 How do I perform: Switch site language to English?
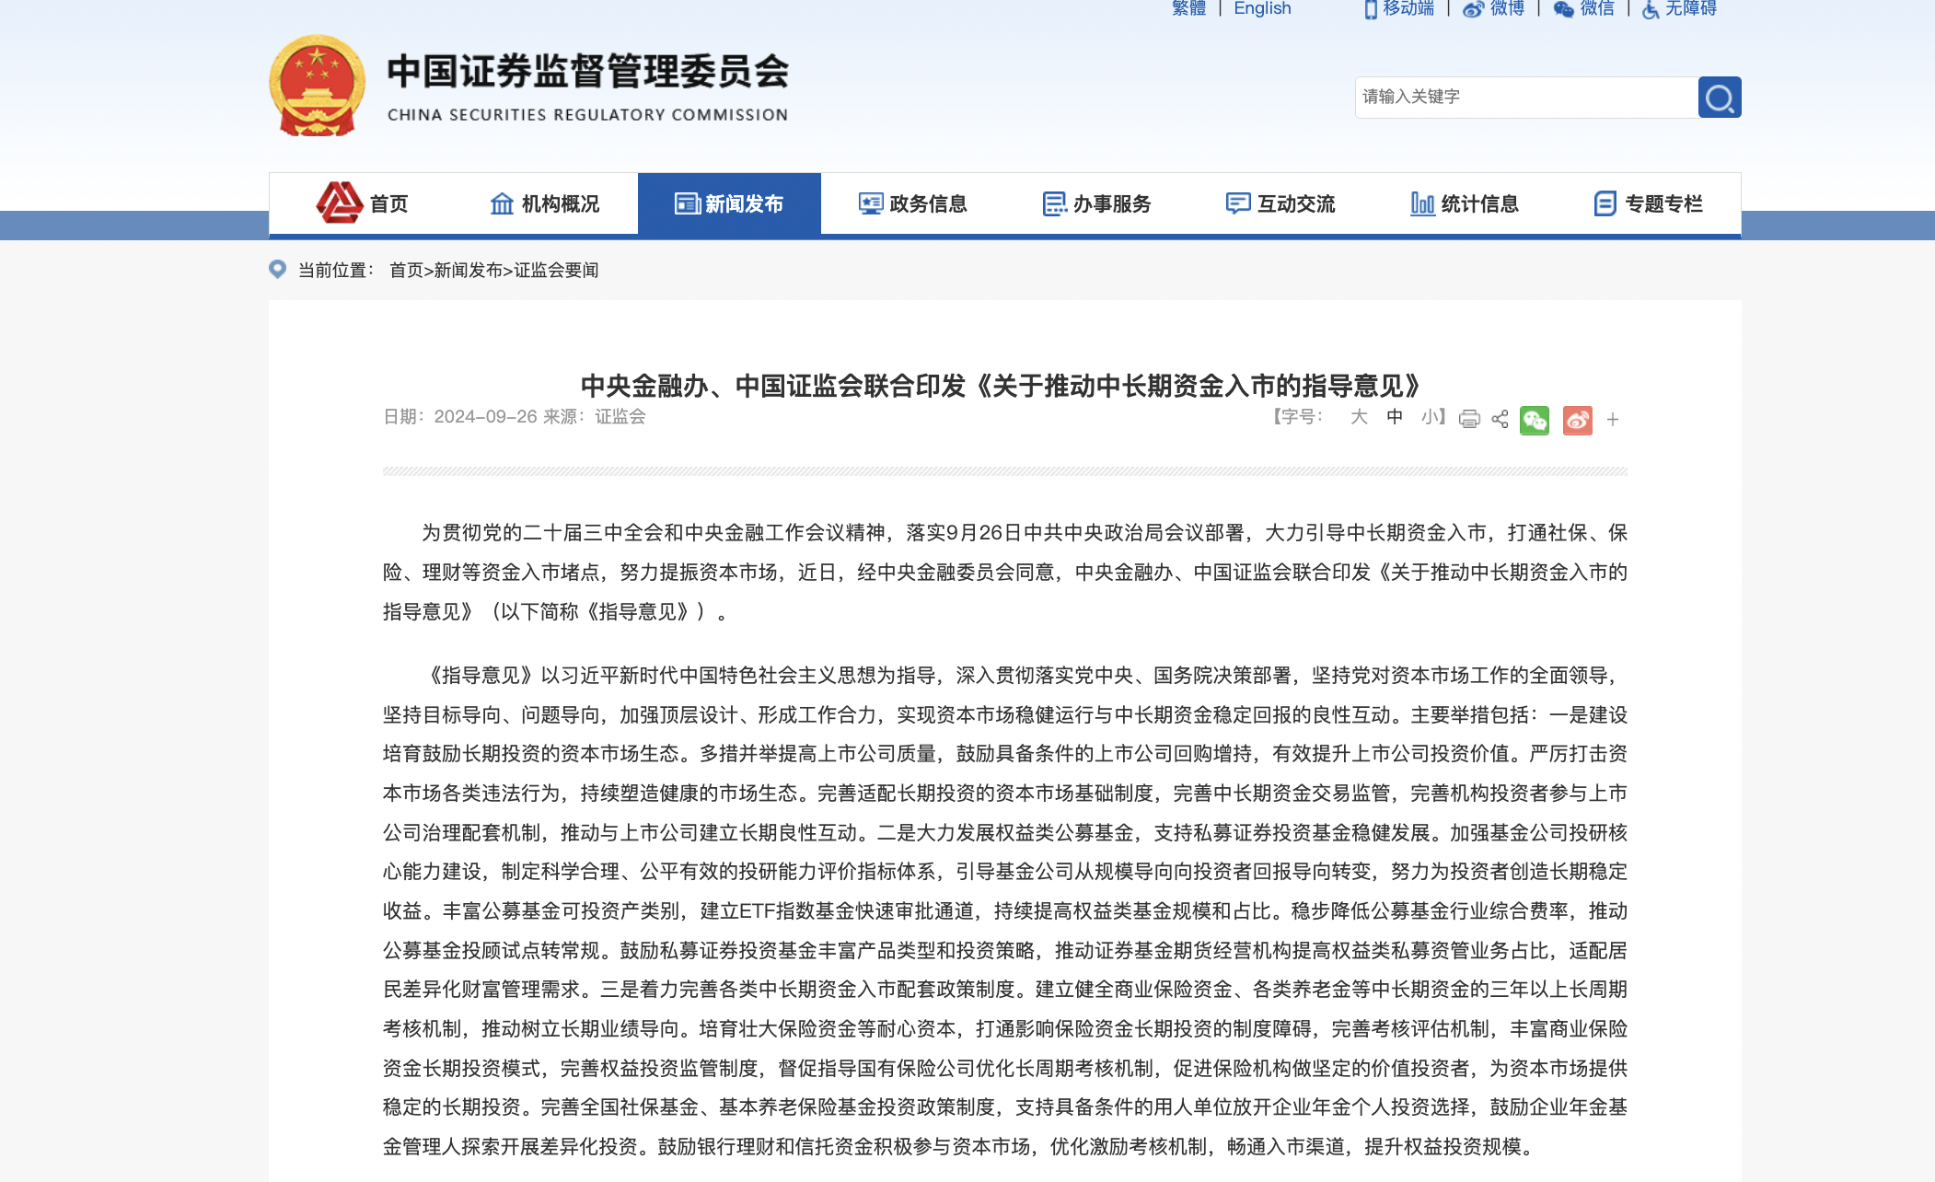tap(1262, 8)
